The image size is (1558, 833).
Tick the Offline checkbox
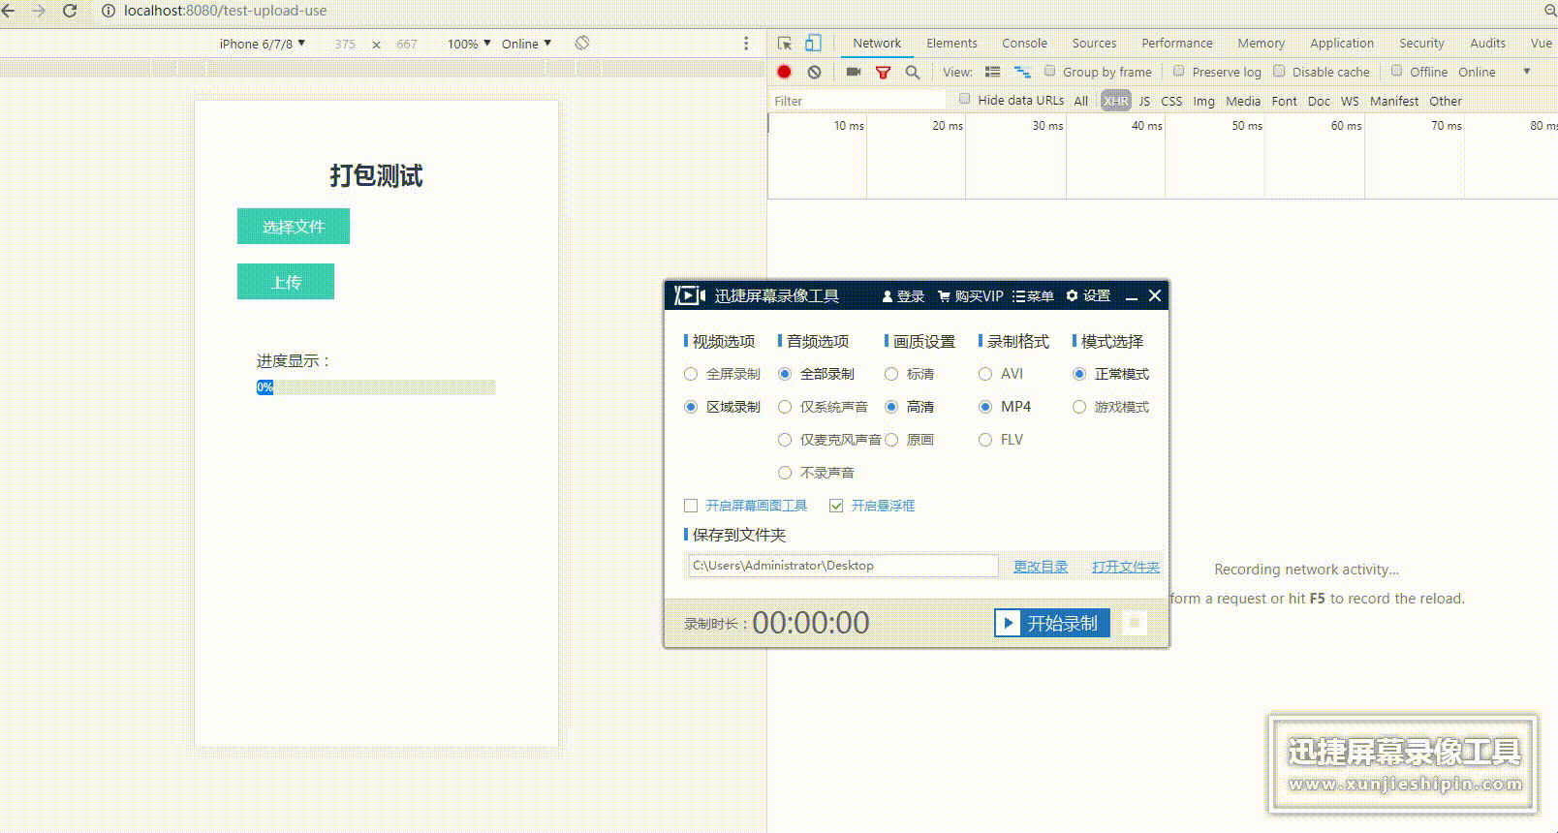point(1397,71)
